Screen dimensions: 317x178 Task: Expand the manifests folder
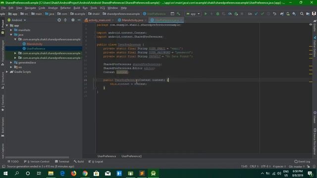pos(11,30)
